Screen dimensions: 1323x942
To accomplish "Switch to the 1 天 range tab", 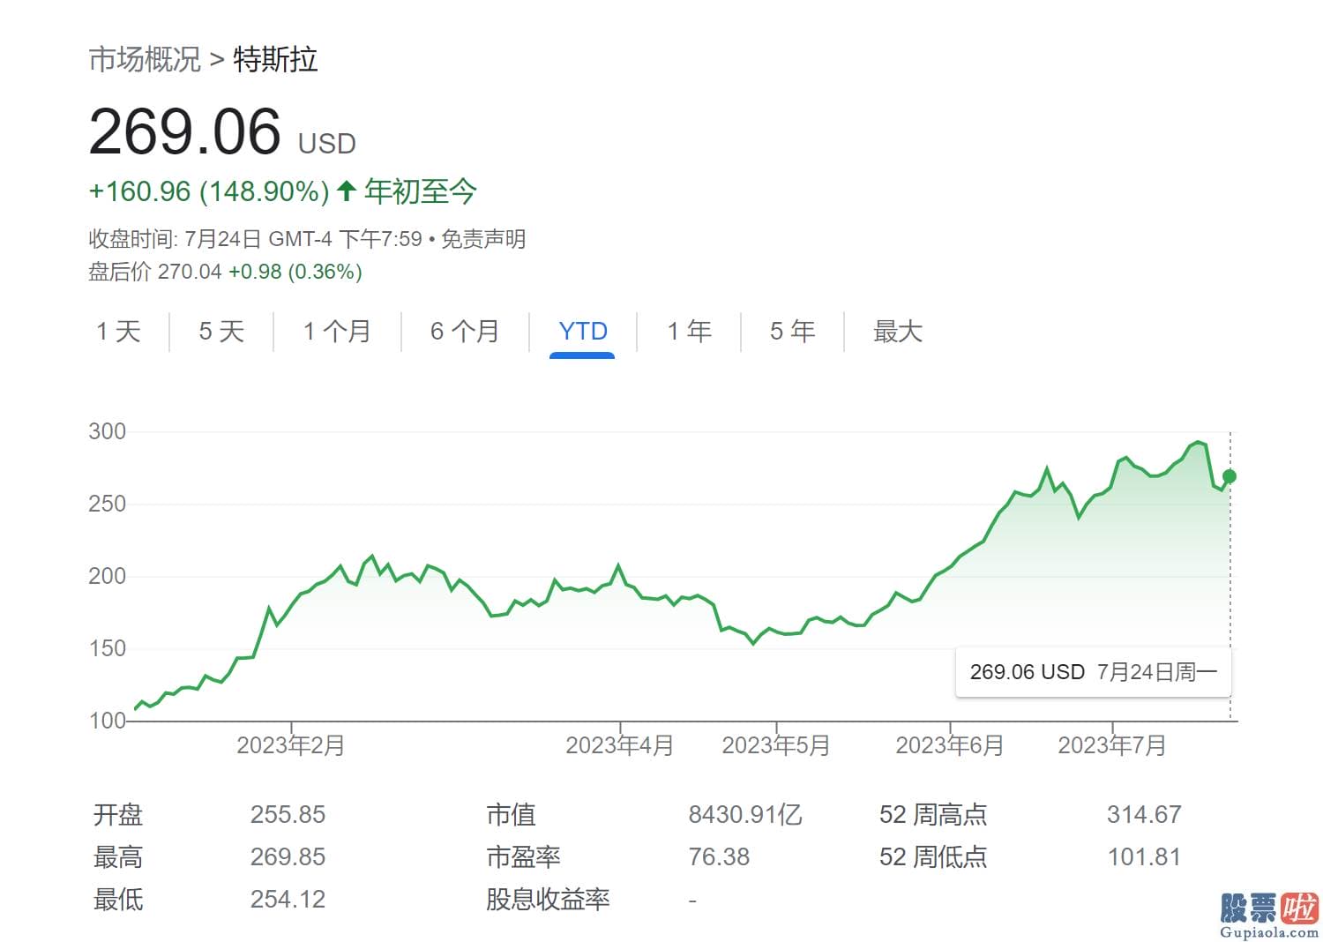I will [x=118, y=332].
